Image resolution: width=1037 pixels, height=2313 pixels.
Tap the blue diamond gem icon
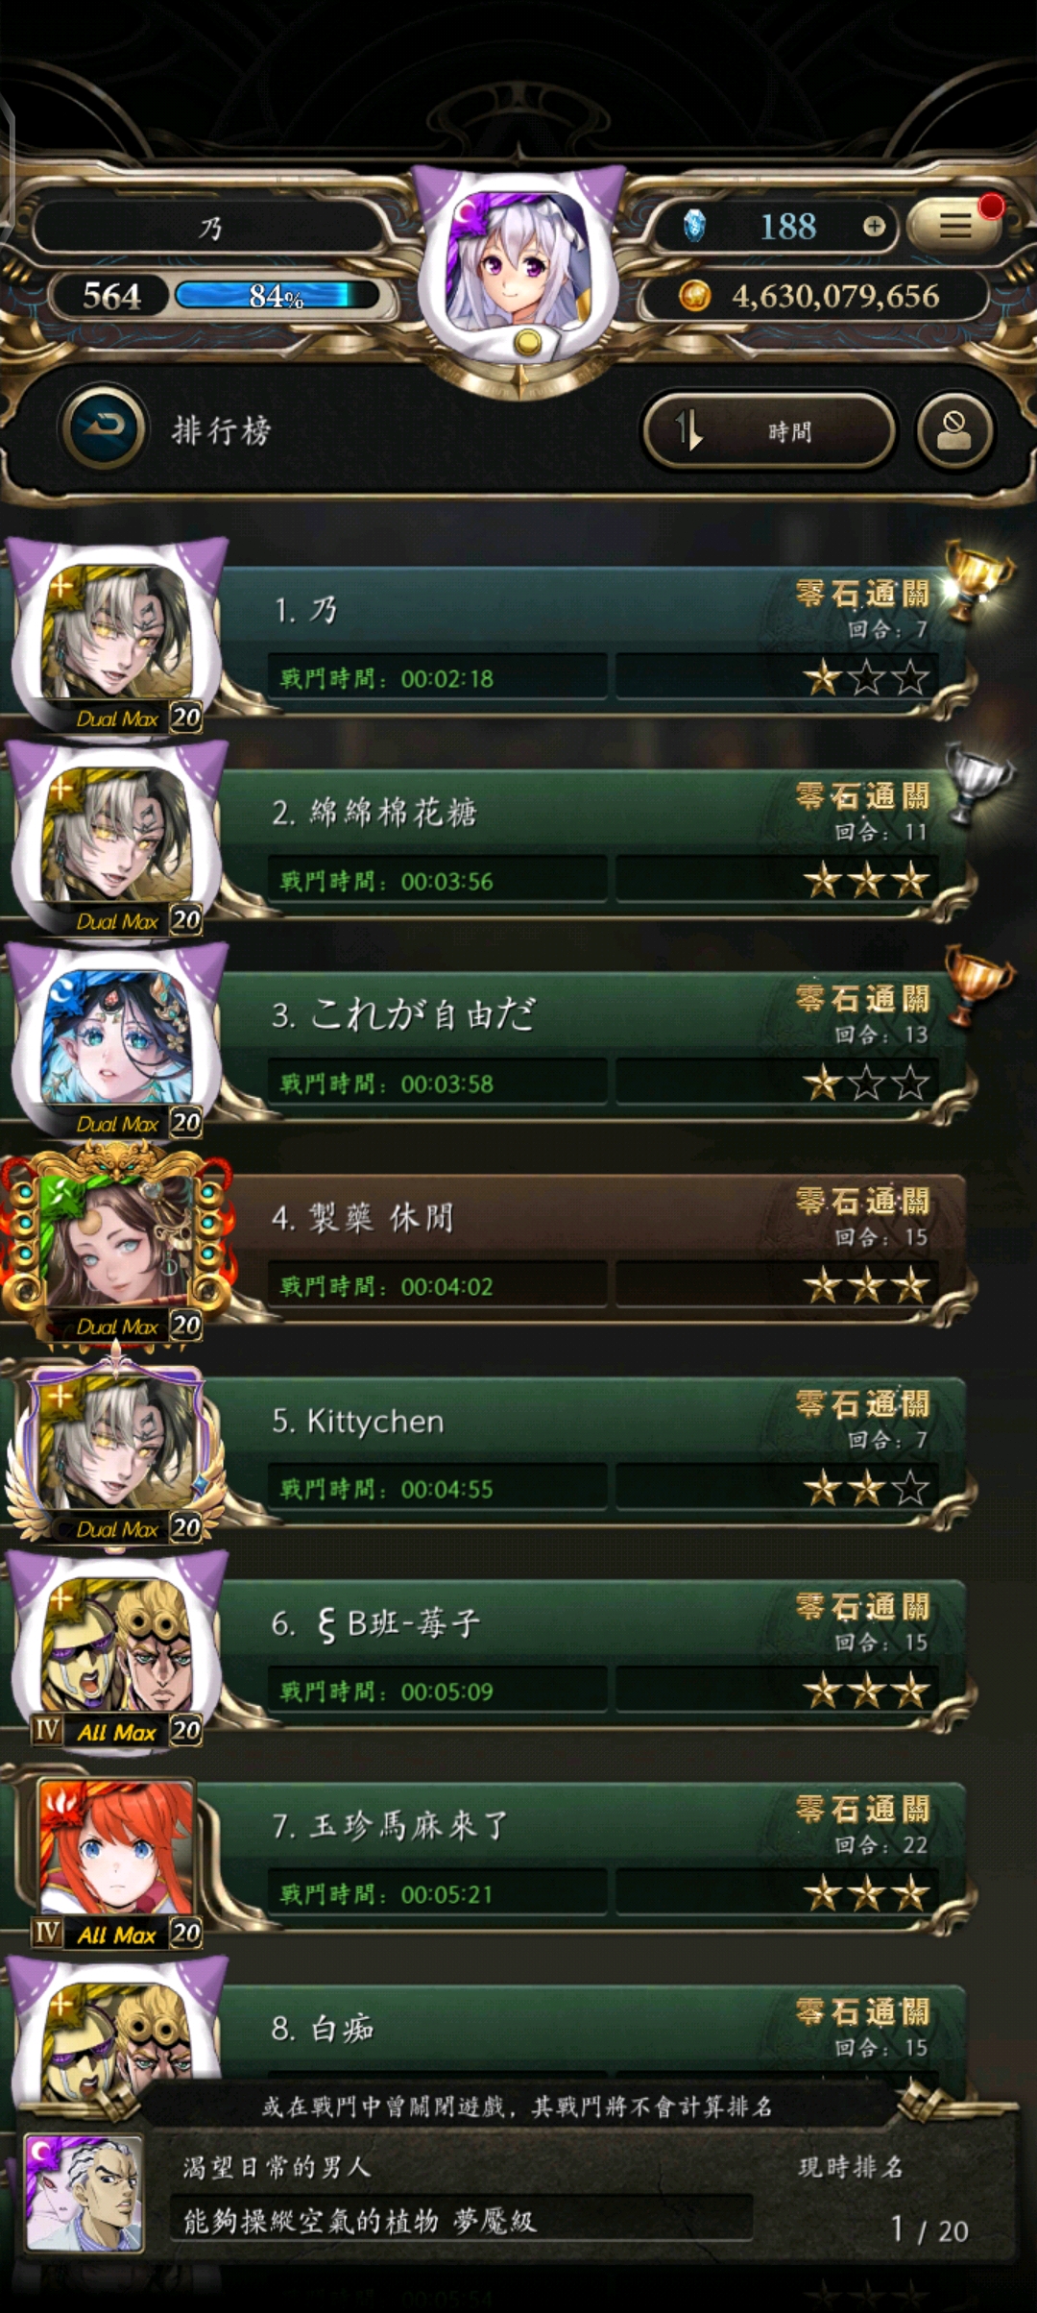pyautogui.click(x=694, y=227)
